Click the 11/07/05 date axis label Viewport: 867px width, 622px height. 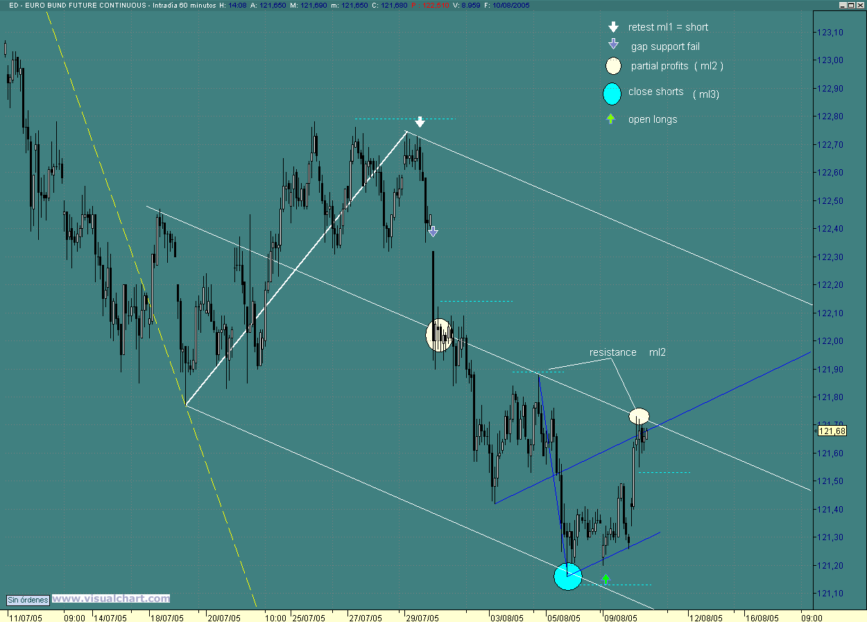point(25,617)
